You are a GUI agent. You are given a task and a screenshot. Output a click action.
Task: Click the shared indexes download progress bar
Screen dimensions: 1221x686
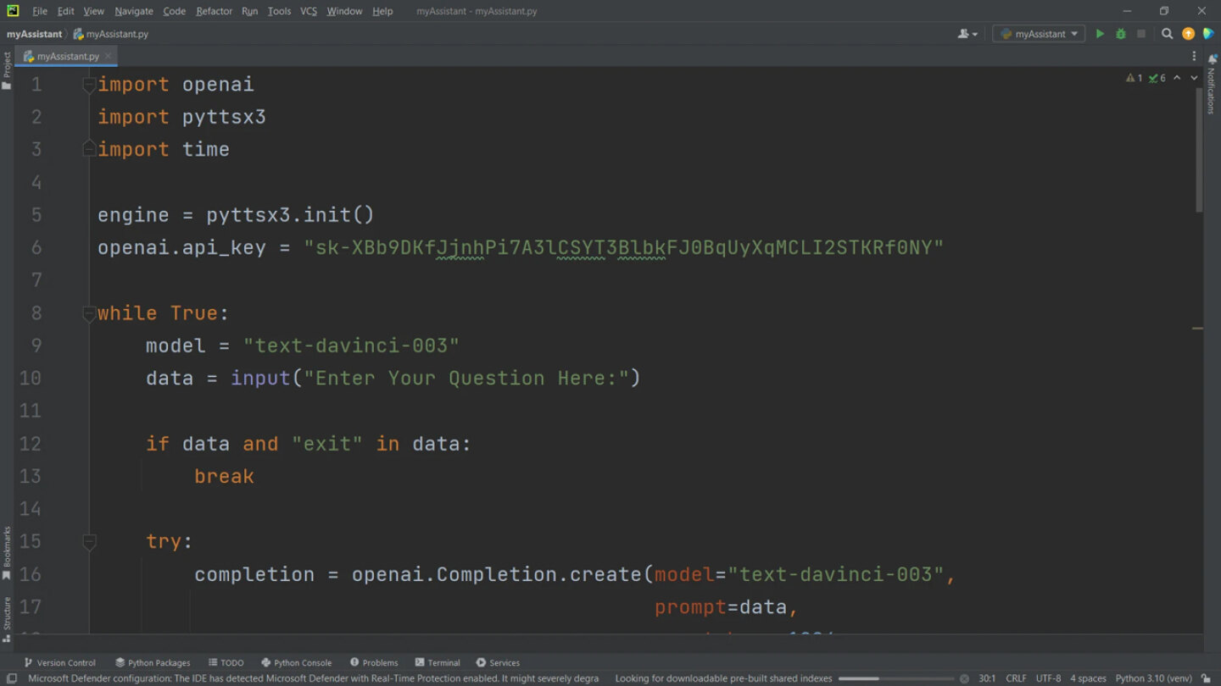[x=897, y=678]
